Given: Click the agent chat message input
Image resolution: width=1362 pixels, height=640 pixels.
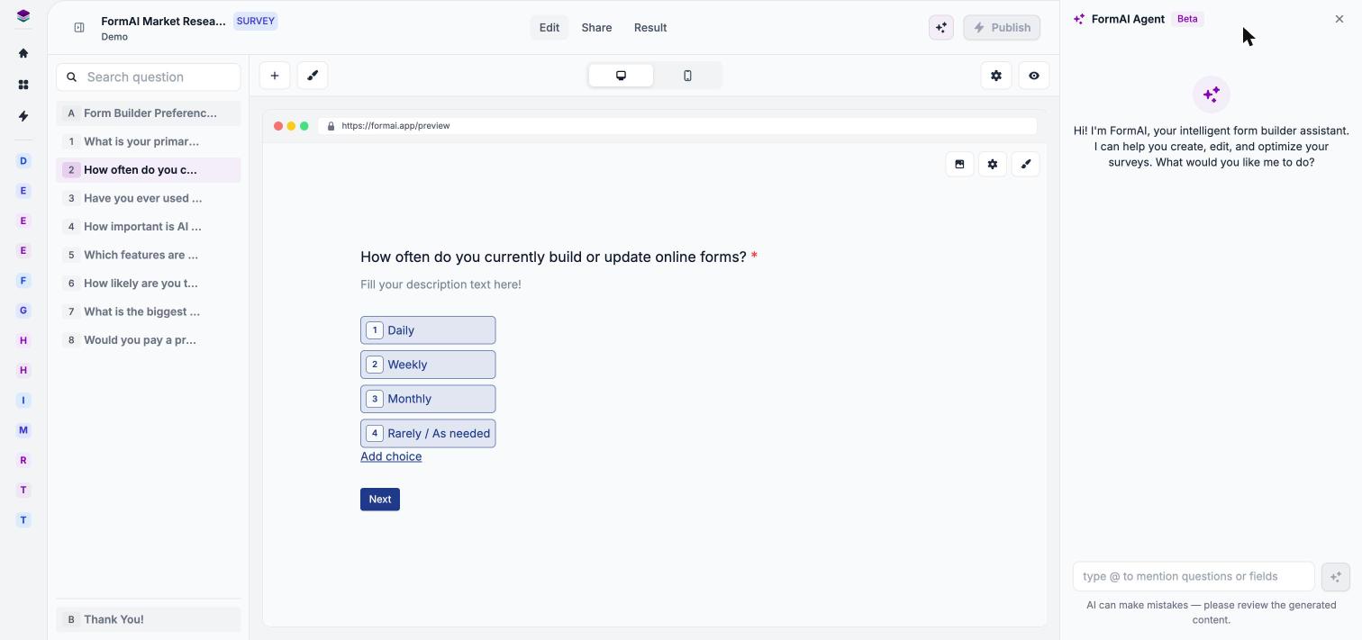Looking at the screenshot, I should [1194, 576].
